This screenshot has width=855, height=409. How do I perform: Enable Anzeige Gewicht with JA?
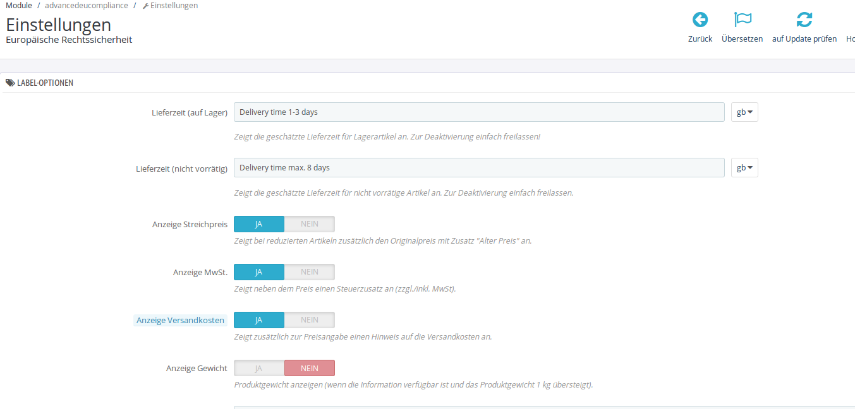pyautogui.click(x=259, y=368)
